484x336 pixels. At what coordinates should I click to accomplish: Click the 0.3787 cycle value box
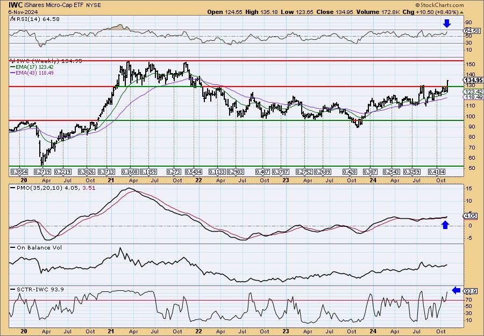coord(281,171)
